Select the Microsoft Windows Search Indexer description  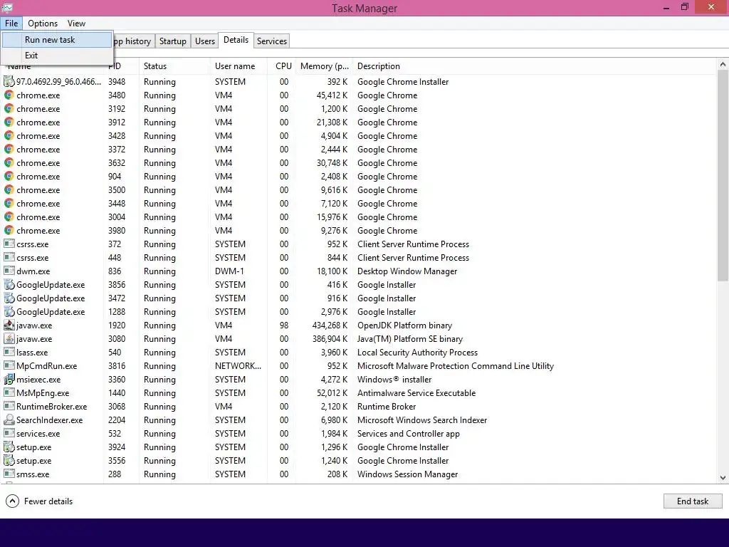421,420
